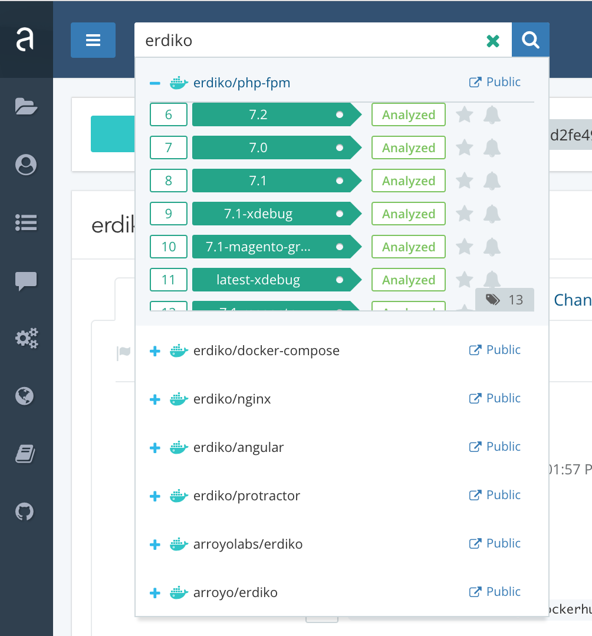Screen dimensions: 592x636
Task: Expand the erdiko/nginx repository
Action: point(155,399)
